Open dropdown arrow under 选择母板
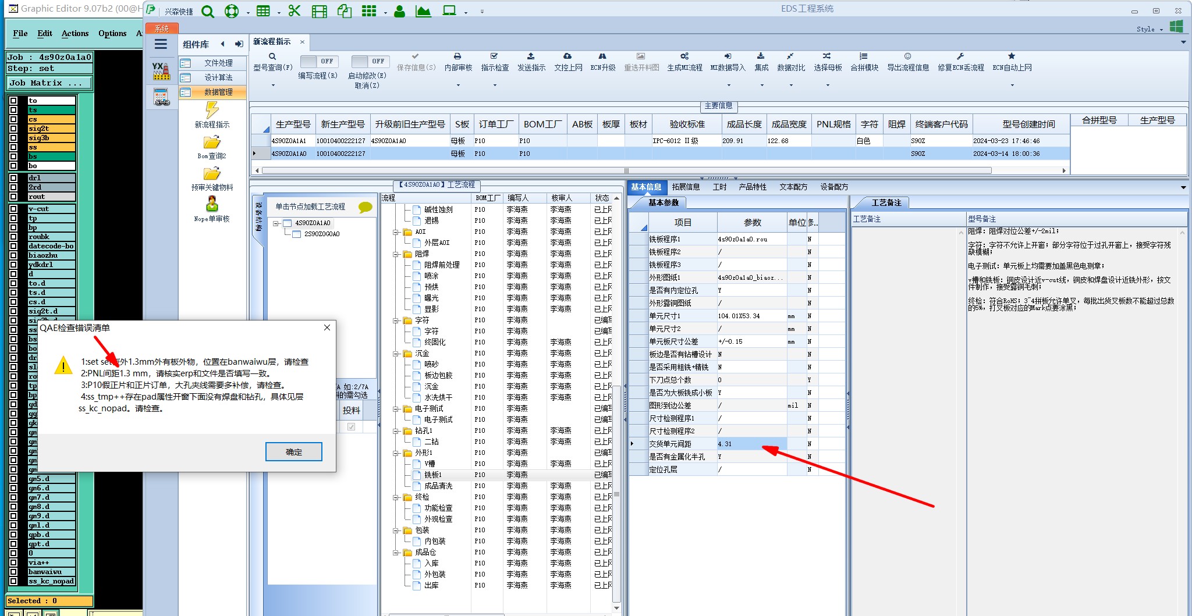This screenshot has width=1192, height=616. [x=828, y=86]
